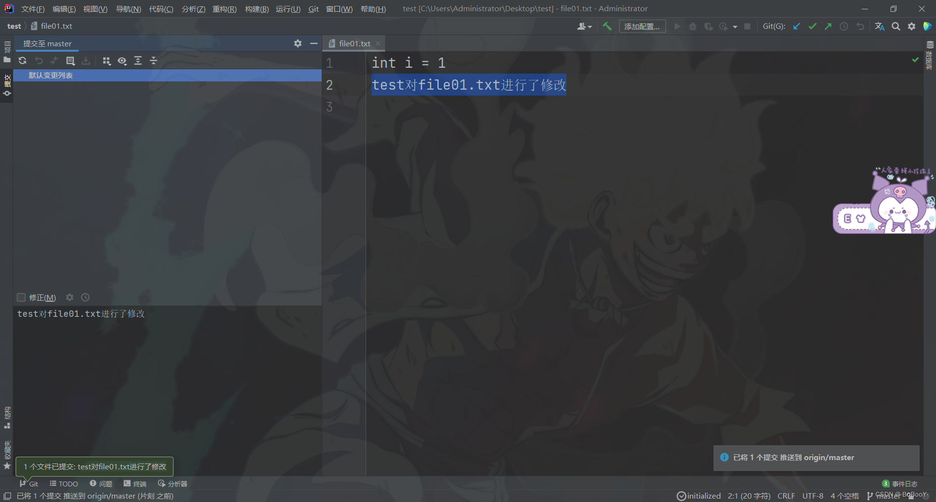936x502 pixels.
Task: Open the 问题 problems tab
Action: pyautogui.click(x=101, y=483)
